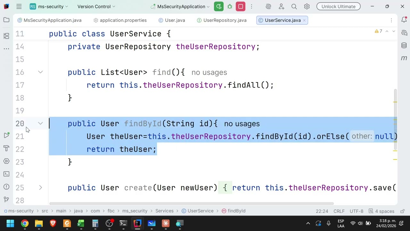
Task: Toggle the read-only lock icon in the status bar
Action: [403, 211]
